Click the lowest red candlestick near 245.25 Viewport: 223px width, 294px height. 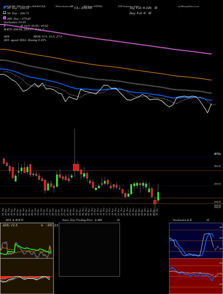155,202
